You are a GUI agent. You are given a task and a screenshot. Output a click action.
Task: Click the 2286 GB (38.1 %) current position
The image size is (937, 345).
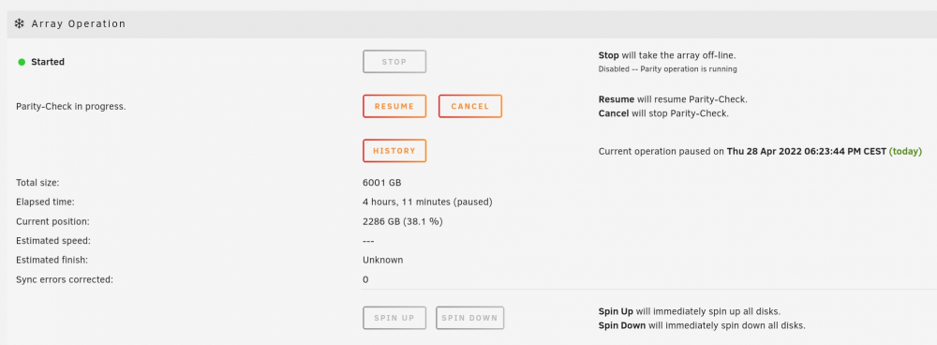pyautogui.click(x=402, y=221)
